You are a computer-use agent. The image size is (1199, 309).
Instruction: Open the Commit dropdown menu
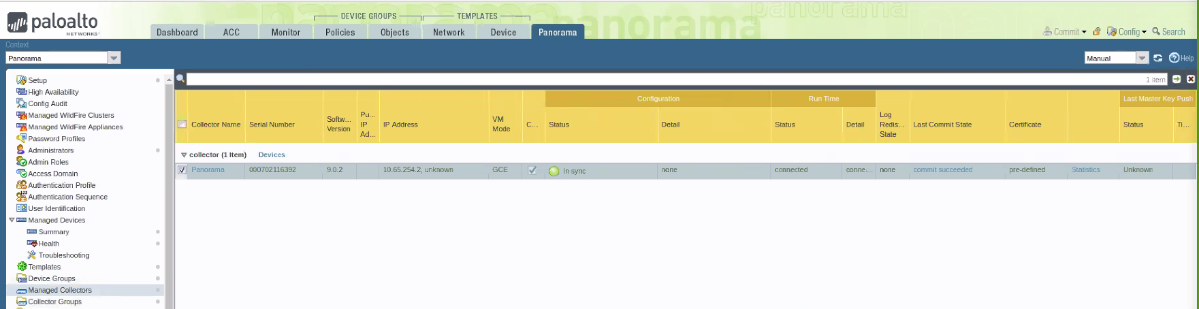[x=1065, y=32]
